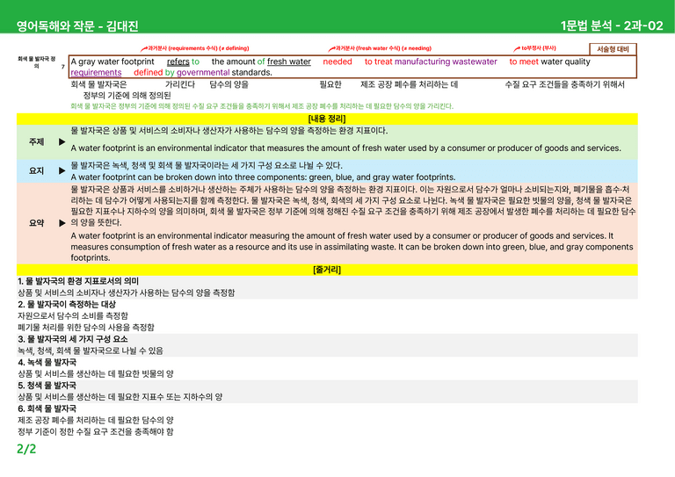Click the underlined words 'fresh water' in the sentence
The height and width of the screenshot is (477, 675).
coord(289,61)
